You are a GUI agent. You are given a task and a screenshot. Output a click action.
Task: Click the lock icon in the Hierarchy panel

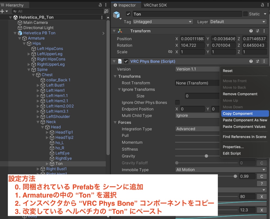[100, 5]
